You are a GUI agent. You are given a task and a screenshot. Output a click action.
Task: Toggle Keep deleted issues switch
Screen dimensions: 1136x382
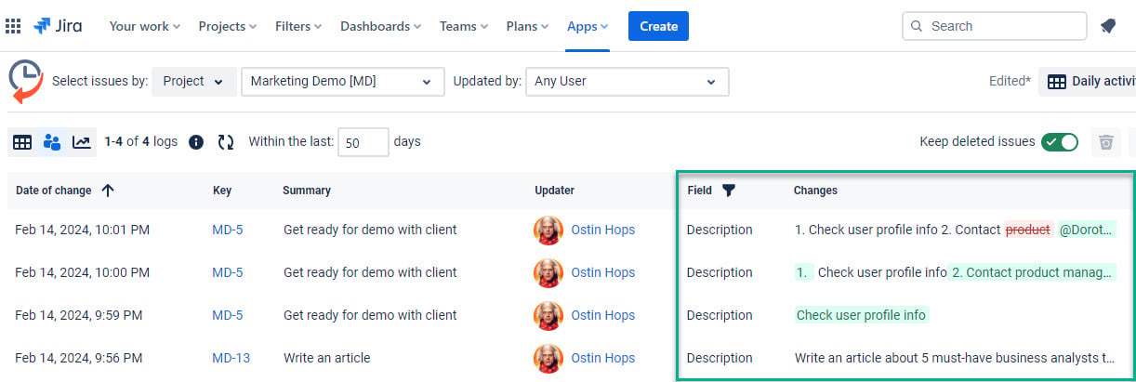(x=1060, y=142)
